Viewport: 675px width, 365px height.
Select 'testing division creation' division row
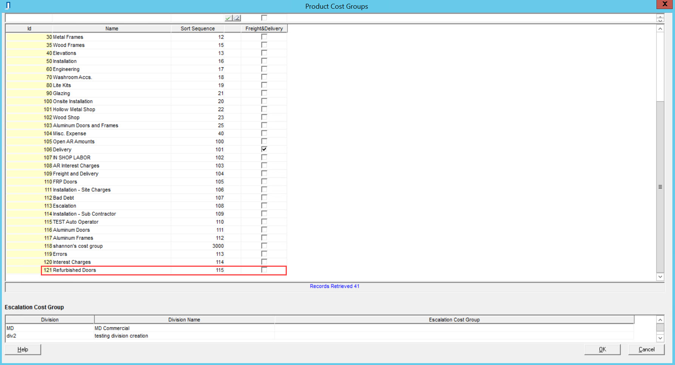[320, 336]
